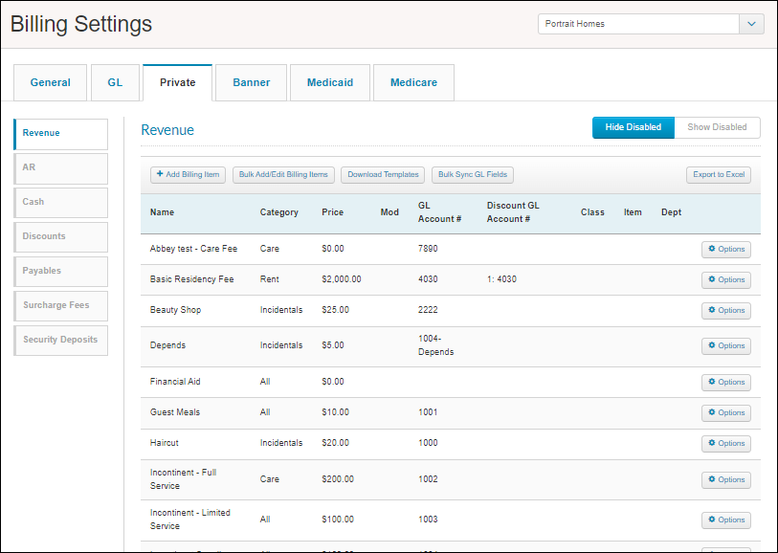
Task: Select Security Deposits in the side menu
Action: point(60,341)
